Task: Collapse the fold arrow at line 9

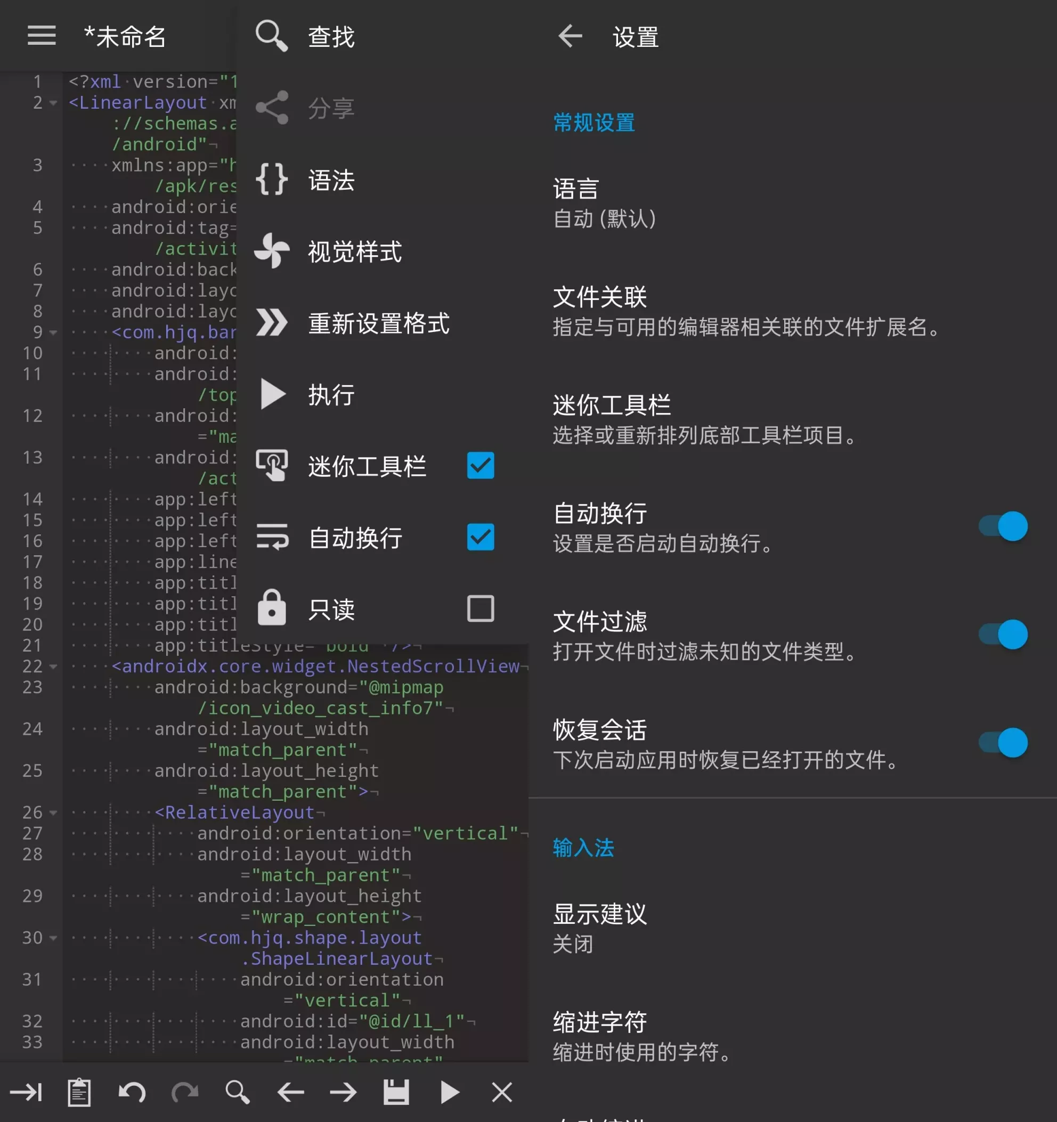Action: 53,332
